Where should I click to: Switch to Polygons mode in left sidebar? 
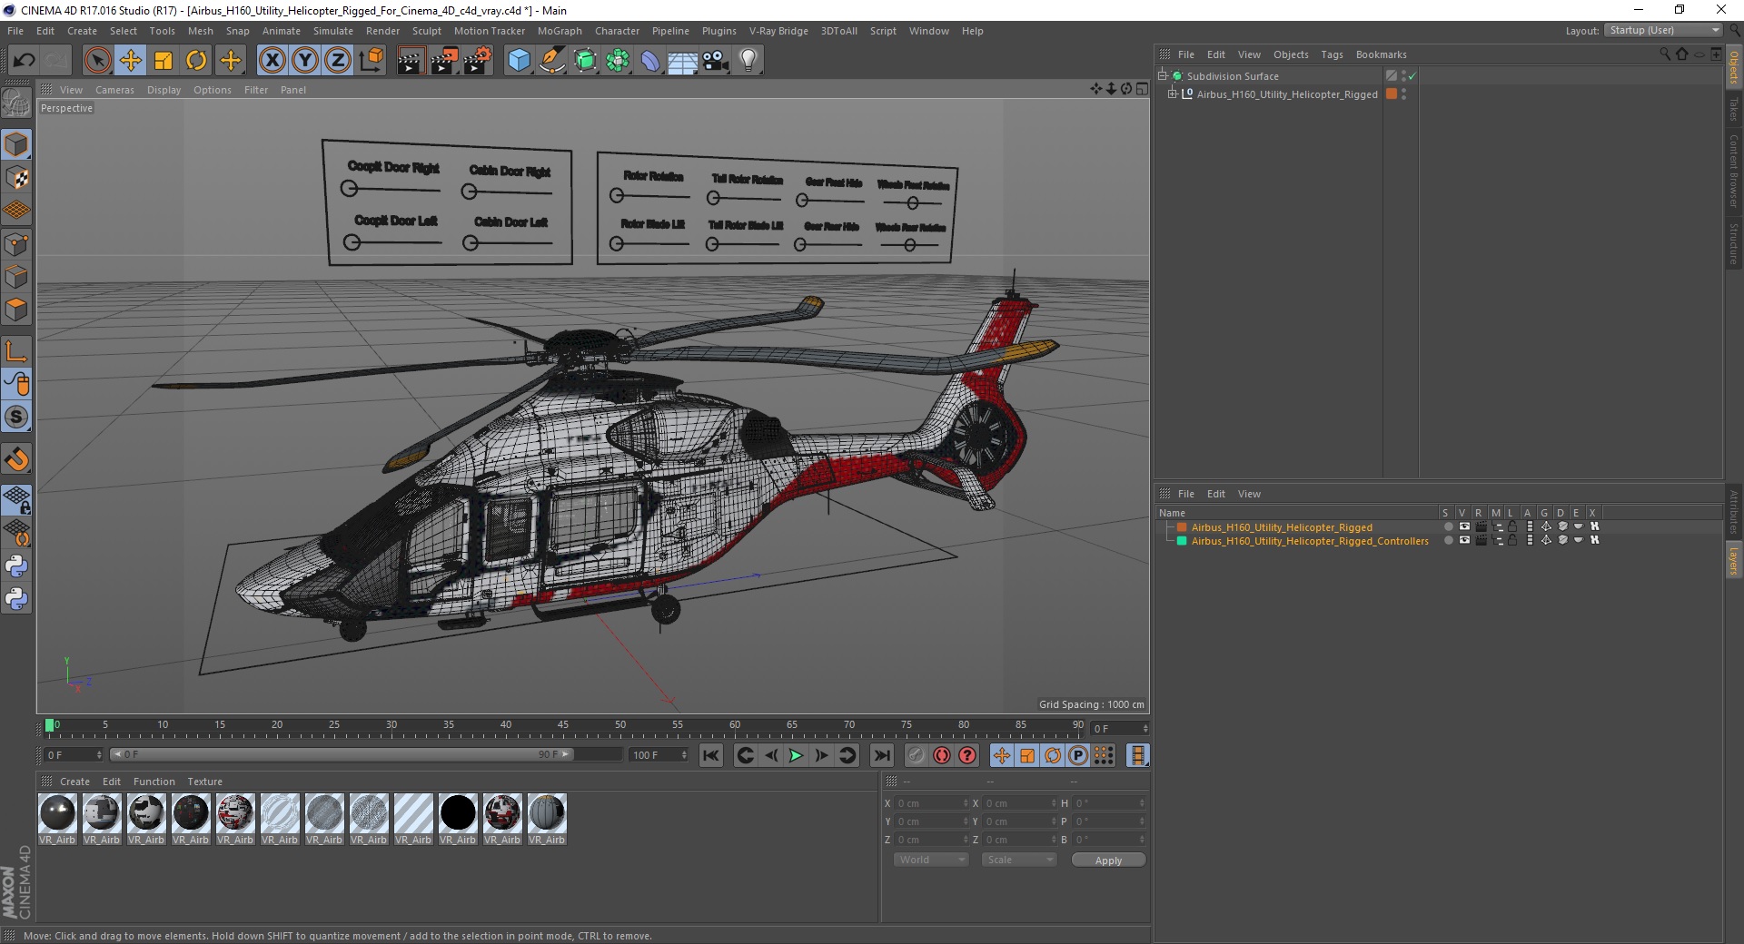pyautogui.click(x=16, y=310)
